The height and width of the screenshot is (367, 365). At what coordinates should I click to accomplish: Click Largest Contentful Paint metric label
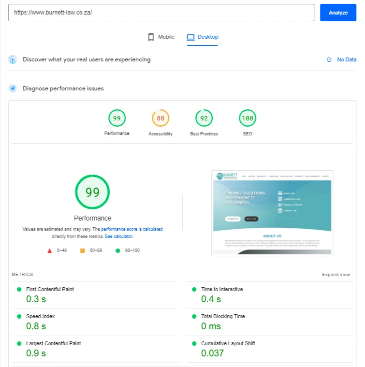pos(53,343)
